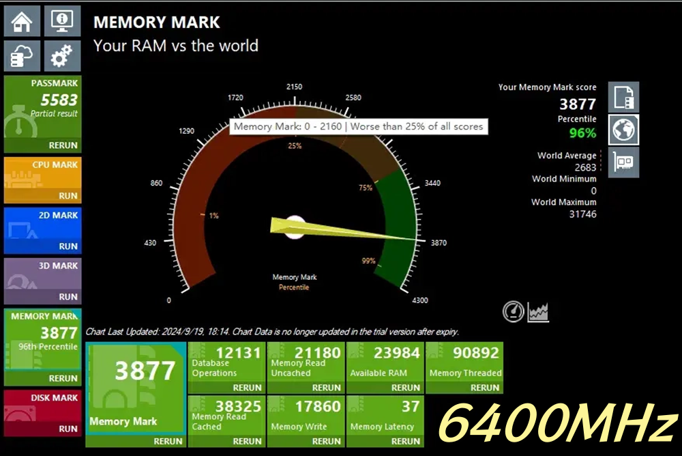Click the Chart Last Updated notice
The height and width of the screenshot is (456, 682).
272,332
